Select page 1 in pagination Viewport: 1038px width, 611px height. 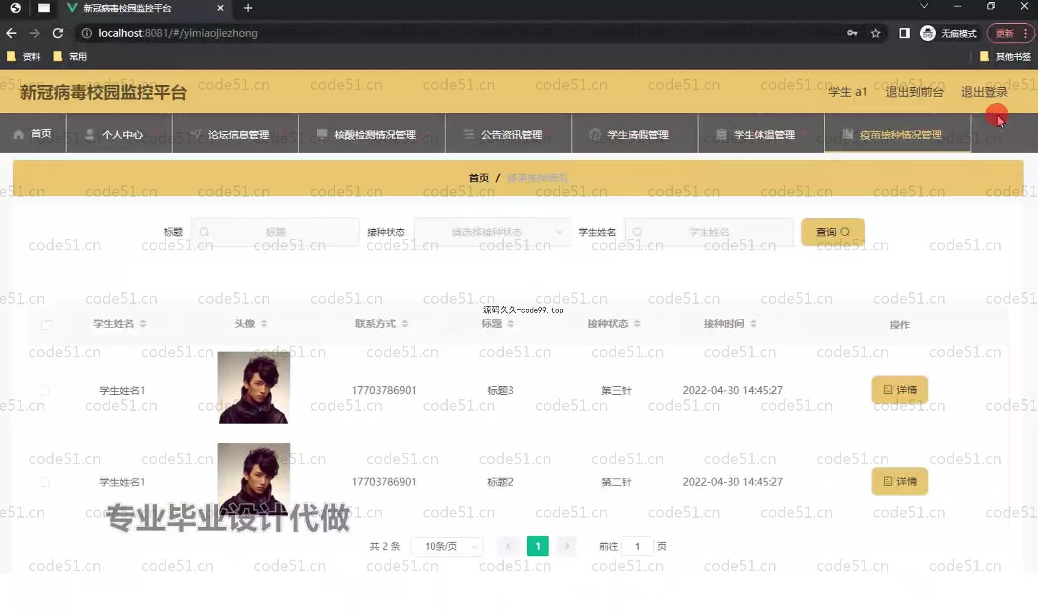(537, 546)
